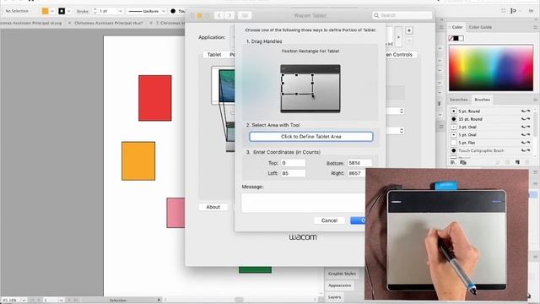
Task: Click the horizontal scrollbar thumb
Action: [x=239, y=300]
